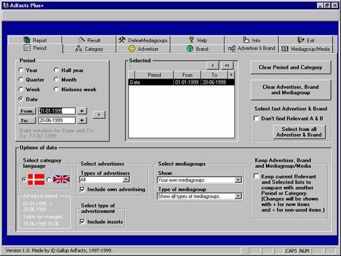Choose English category language radio
Viewport: 341px width, 256px height.
(49, 180)
